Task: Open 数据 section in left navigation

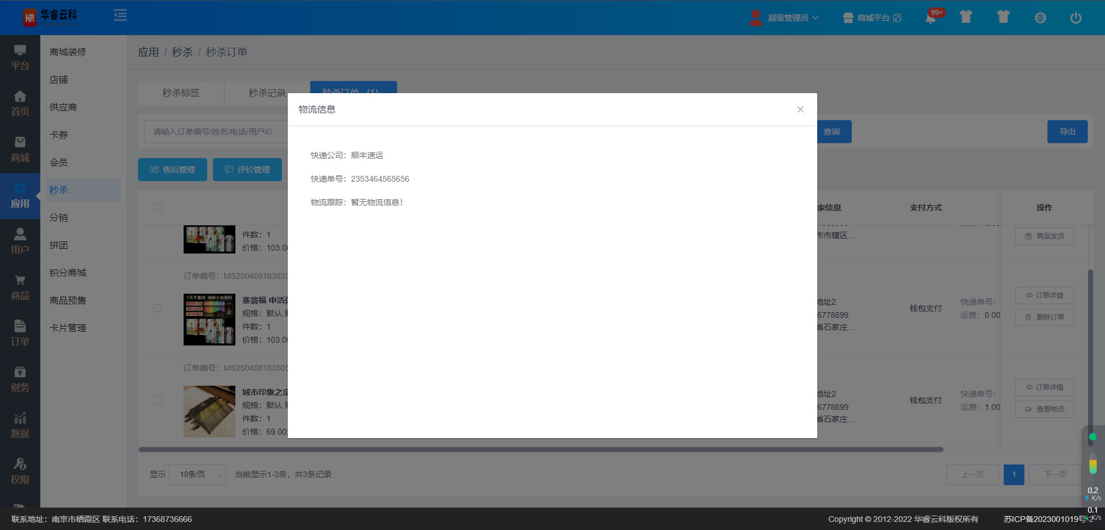Action: (20, 425)
